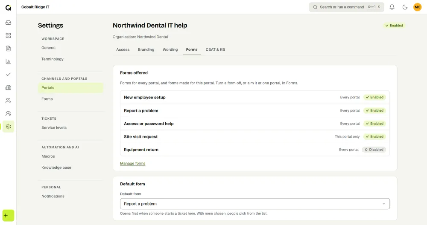This screenshot has height=225, width=427.
Task: Select Portals in settings sidebar
Action: [70, 88]
